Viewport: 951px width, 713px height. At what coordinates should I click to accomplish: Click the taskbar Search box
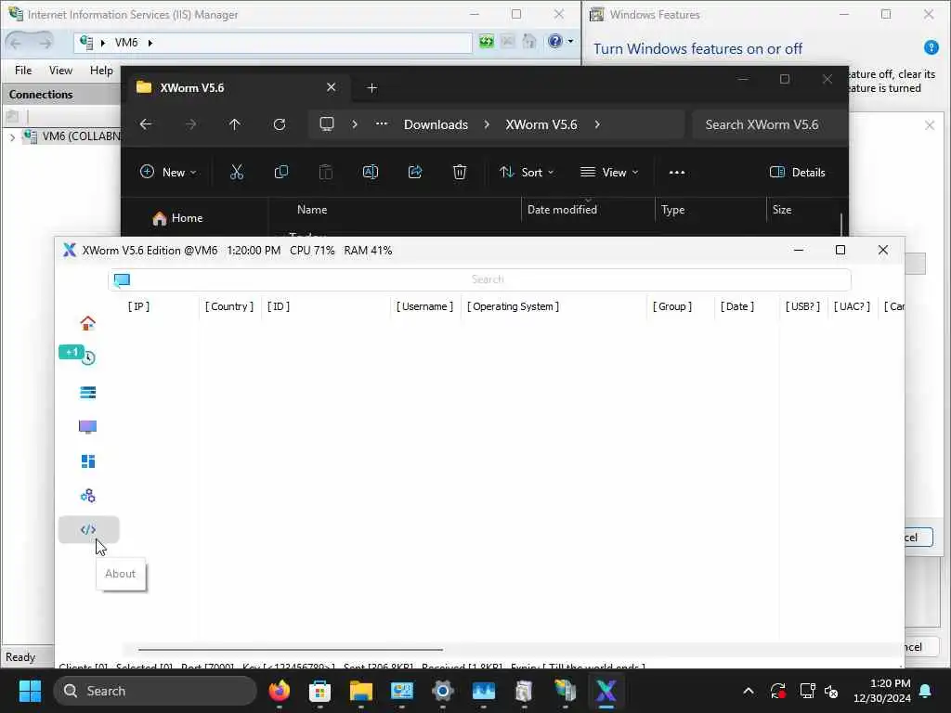(x=156, y=691)
